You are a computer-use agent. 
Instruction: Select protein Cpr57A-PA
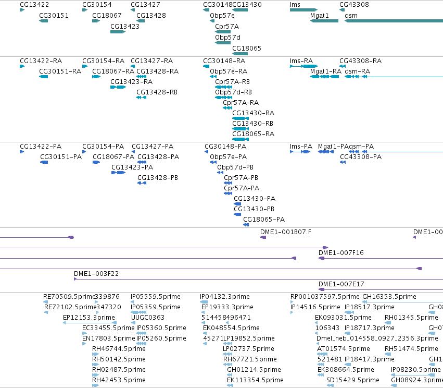228,194
